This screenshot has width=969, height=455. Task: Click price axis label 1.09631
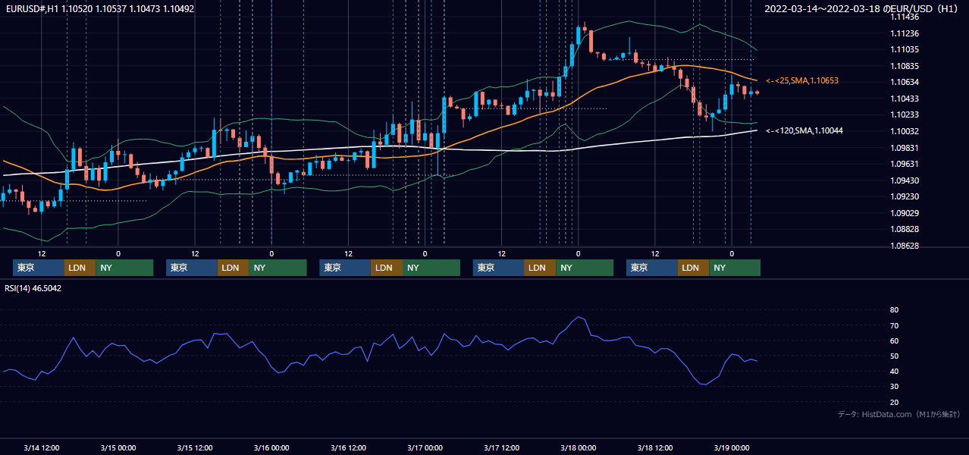905,164
